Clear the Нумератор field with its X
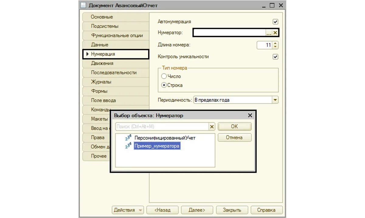Viewport: 365px width, 218px height. (x=275, y=32)
